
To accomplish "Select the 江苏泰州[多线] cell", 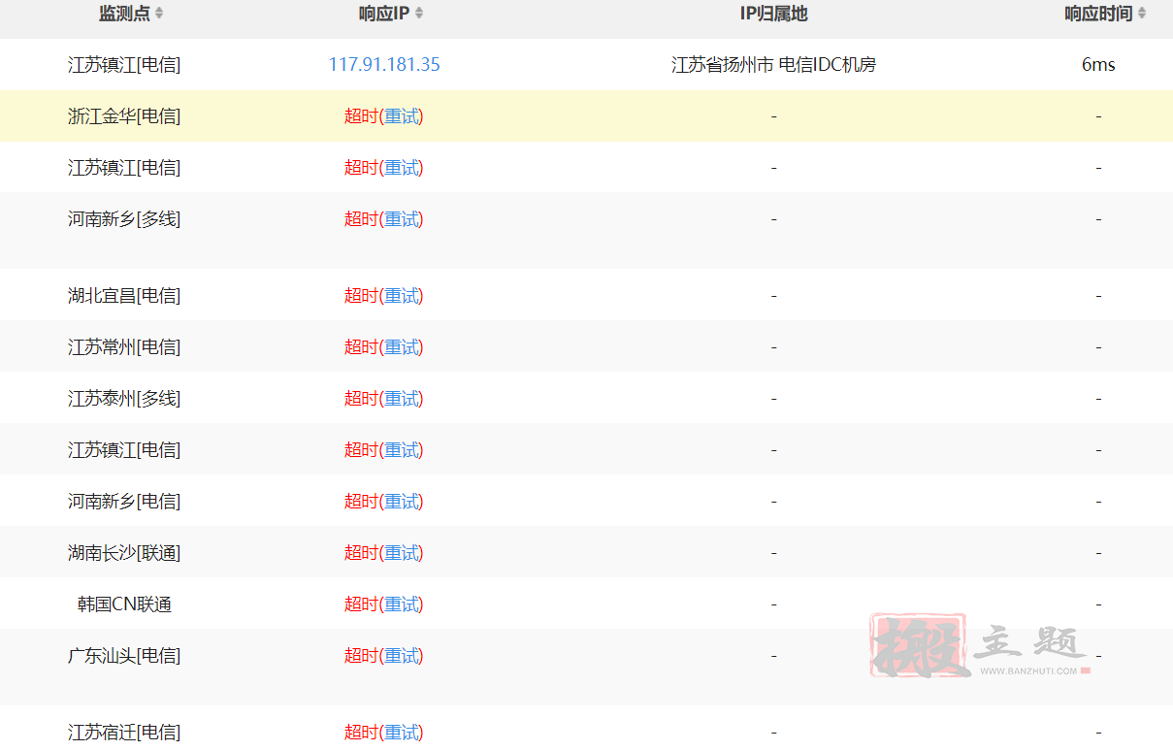I will coord(124,399).
